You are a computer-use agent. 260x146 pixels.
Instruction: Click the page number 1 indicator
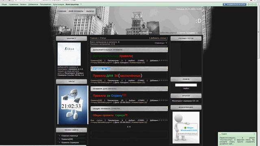[x=166, y=43]
